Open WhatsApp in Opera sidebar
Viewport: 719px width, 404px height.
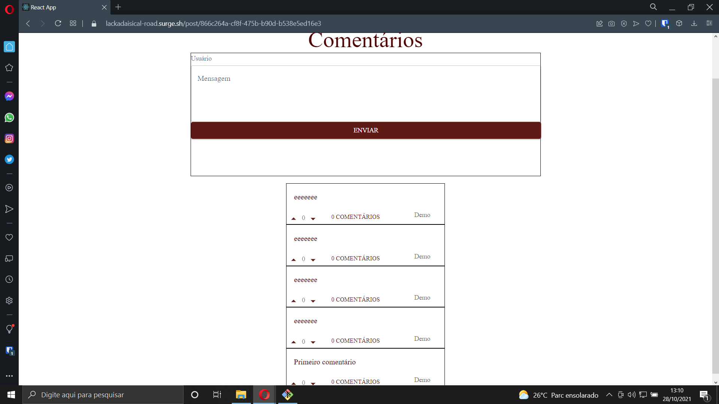(9, 117)
